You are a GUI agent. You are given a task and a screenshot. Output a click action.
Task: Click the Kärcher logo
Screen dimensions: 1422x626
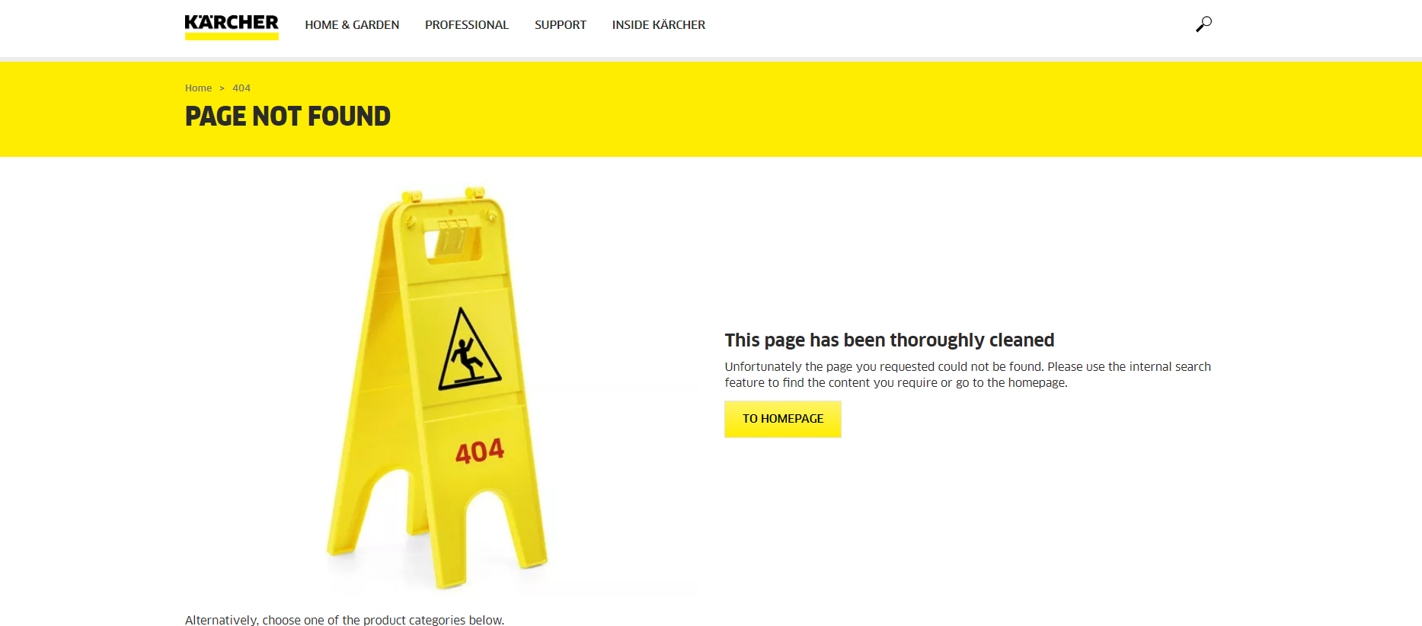tap(232, 27)
